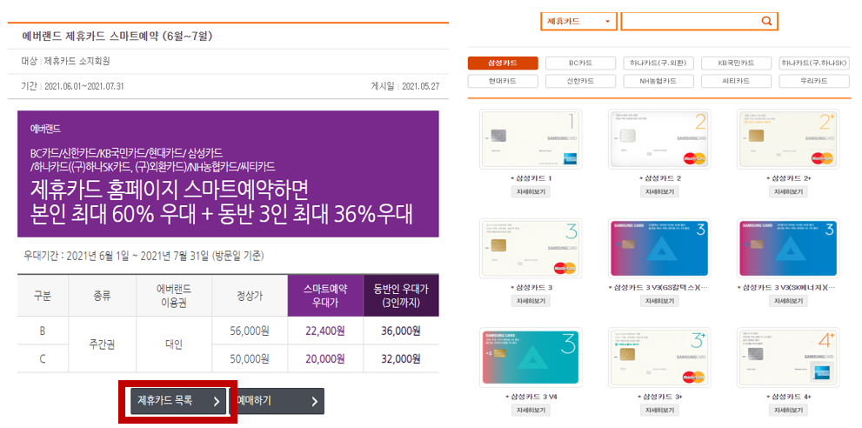This screenshot has width=862, height=428.
Task: Select the 하나카드(구.외환) tab
Action: pyautogui.click(x=658, y=63)
